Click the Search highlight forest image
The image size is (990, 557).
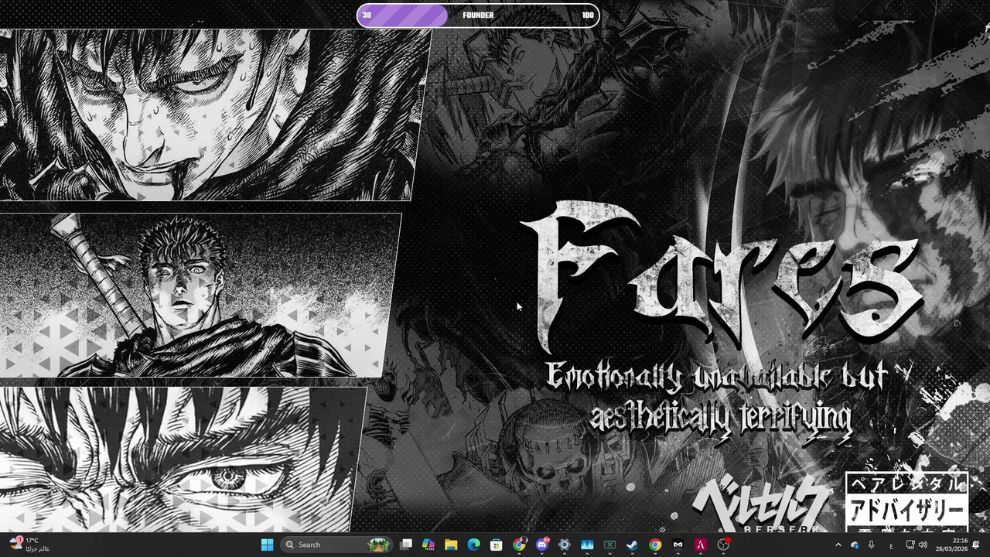[379, 545]
